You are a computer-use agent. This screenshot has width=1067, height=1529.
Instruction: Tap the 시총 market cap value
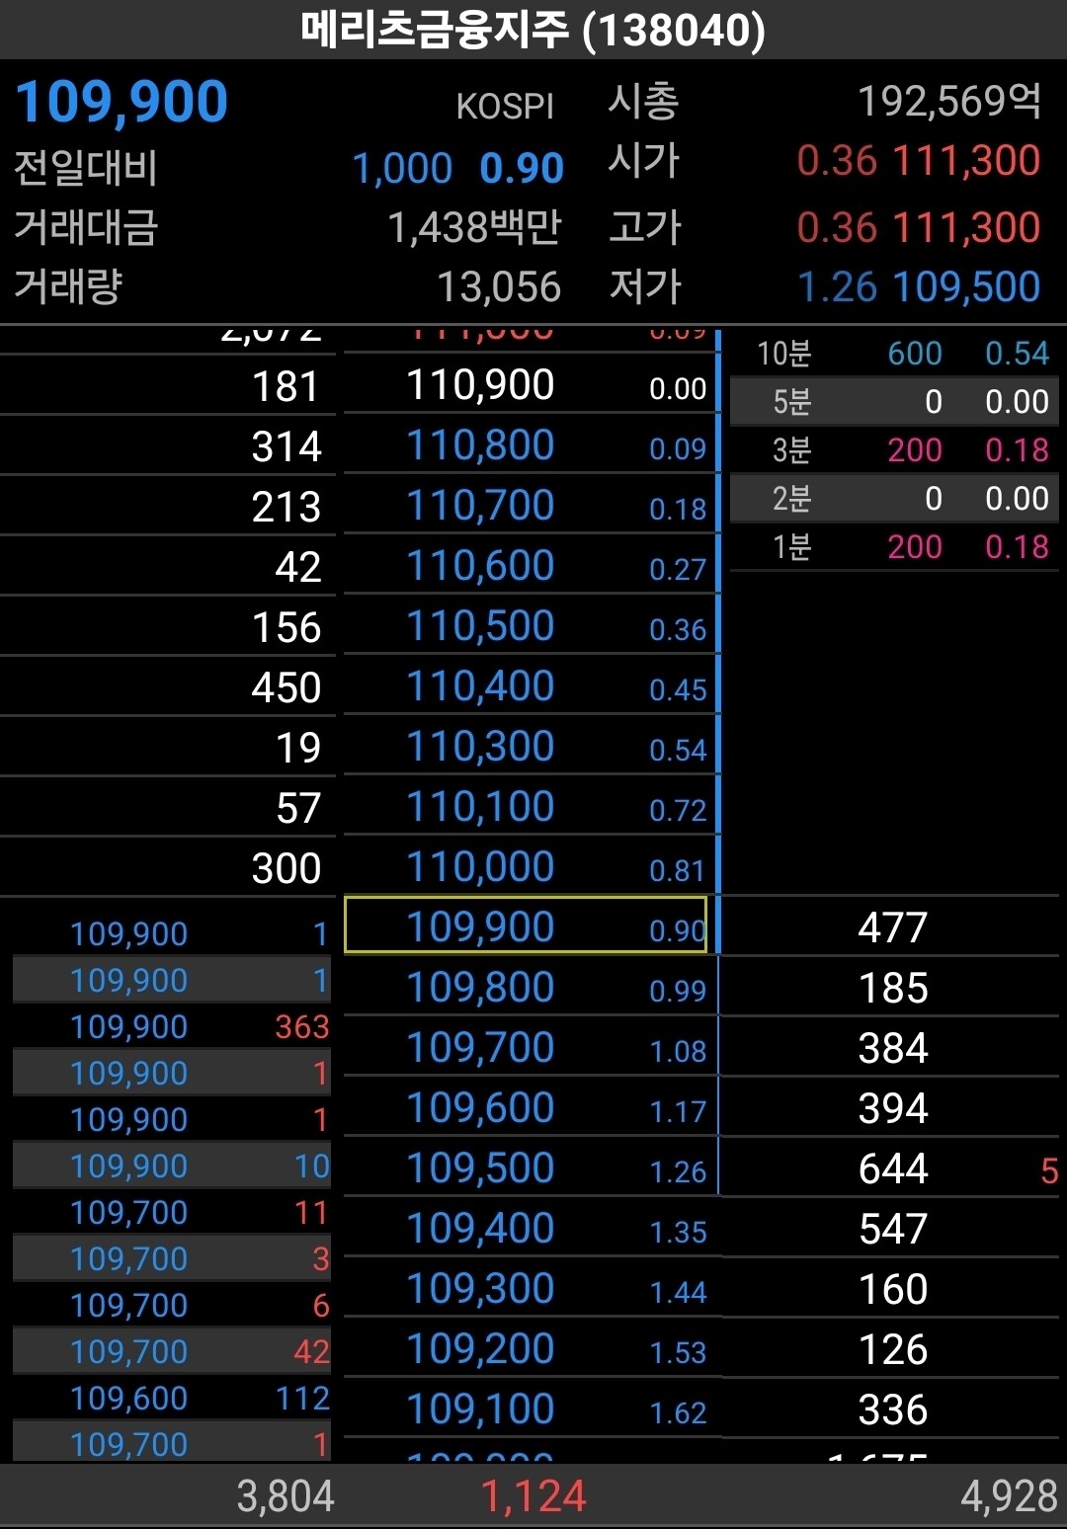pyautogui.click(x=948, y=100)
